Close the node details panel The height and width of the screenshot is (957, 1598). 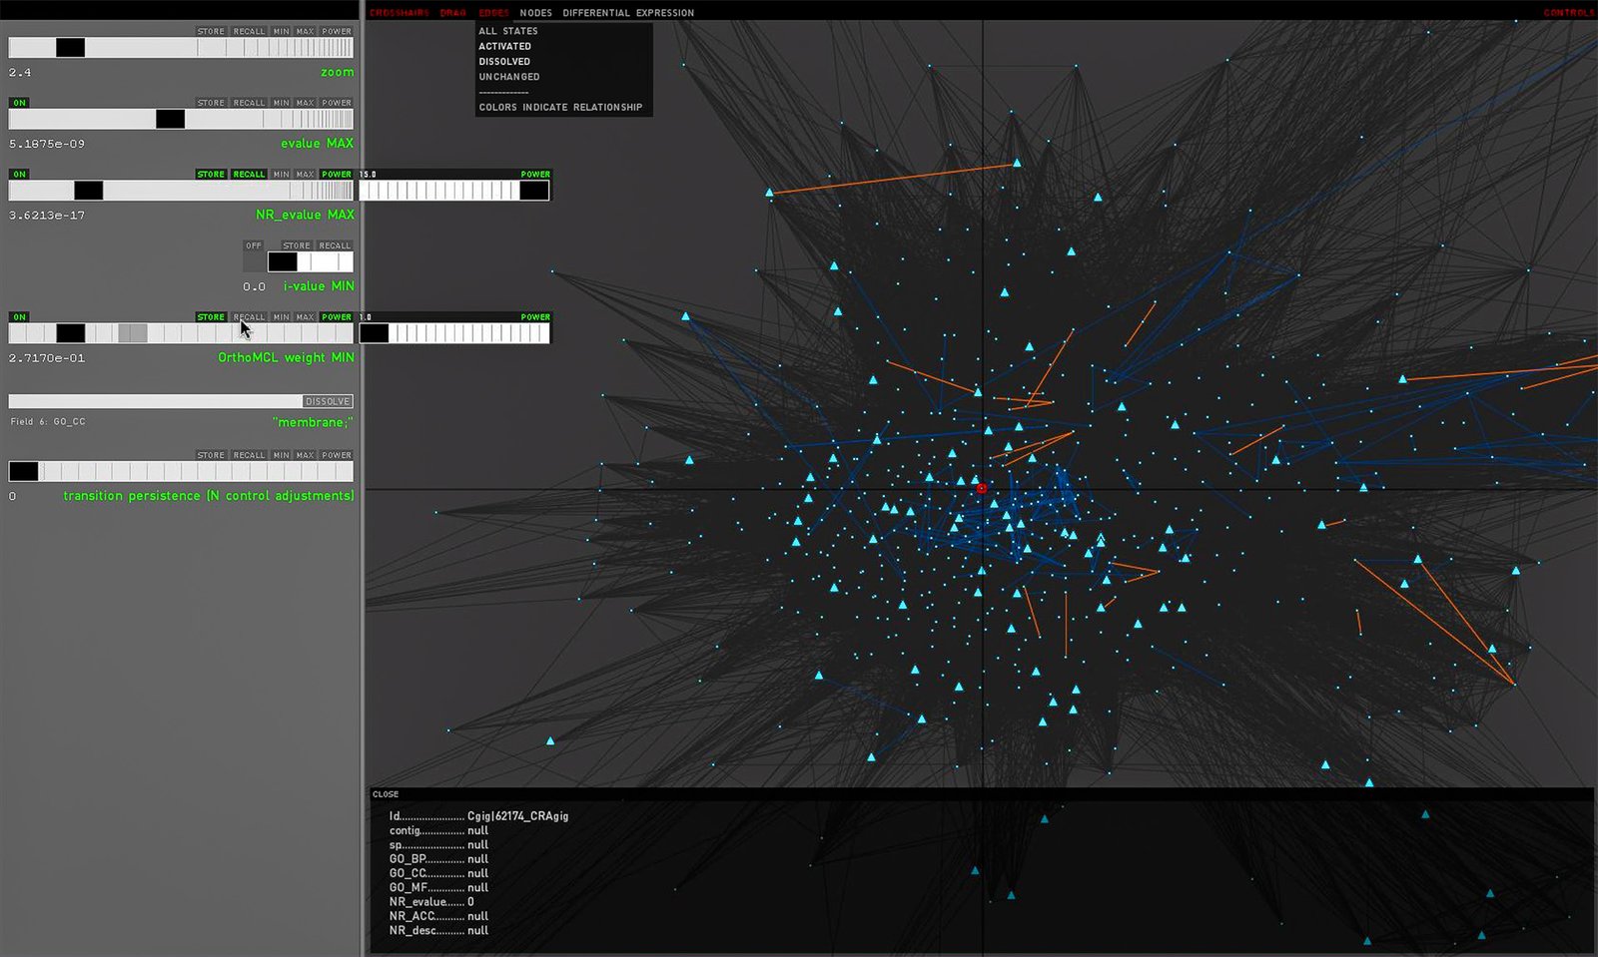pos(386,794)
